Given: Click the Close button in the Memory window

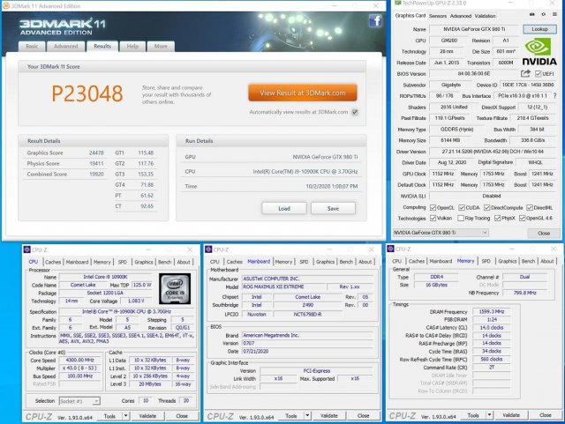Looking at the screenshot, I should [x=546, y=415].
